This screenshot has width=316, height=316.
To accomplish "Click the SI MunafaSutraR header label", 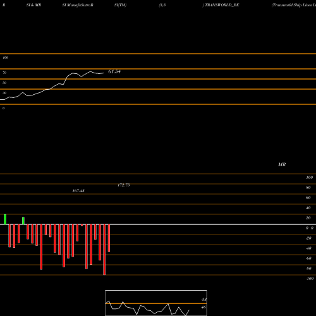I will (78, 5).
